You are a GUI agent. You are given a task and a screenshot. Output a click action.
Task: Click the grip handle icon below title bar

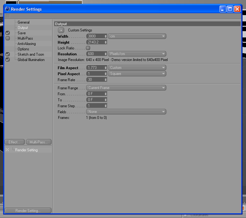[x=8, y=16]
